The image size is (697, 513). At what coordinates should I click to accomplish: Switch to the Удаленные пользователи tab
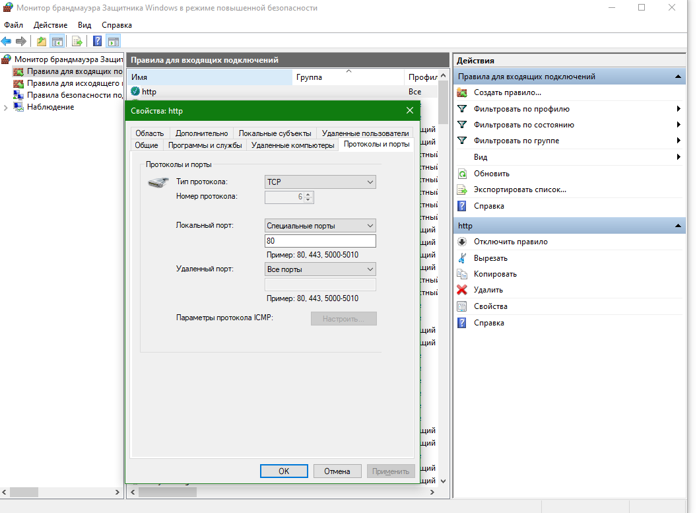(x=365, y=133)
